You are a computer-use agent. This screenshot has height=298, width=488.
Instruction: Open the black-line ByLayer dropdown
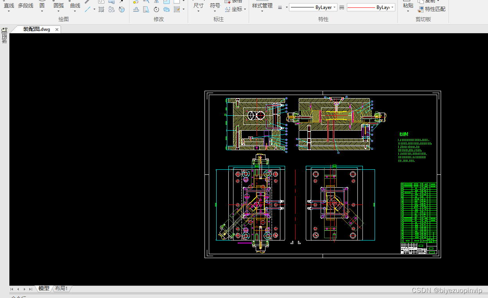[x=313, y=7]
